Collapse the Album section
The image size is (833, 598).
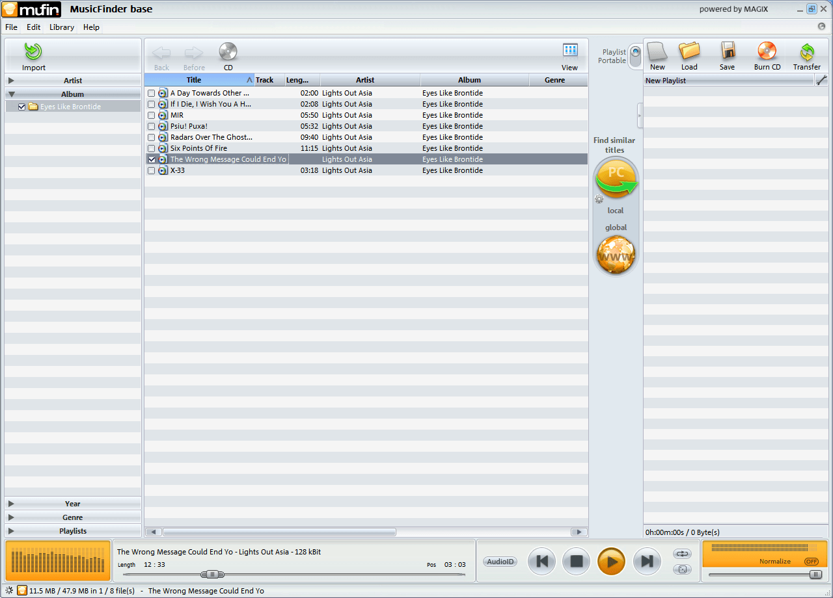73,94
